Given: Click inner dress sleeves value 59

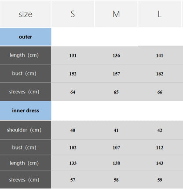Looking at the screenshot, I should 160,180.
